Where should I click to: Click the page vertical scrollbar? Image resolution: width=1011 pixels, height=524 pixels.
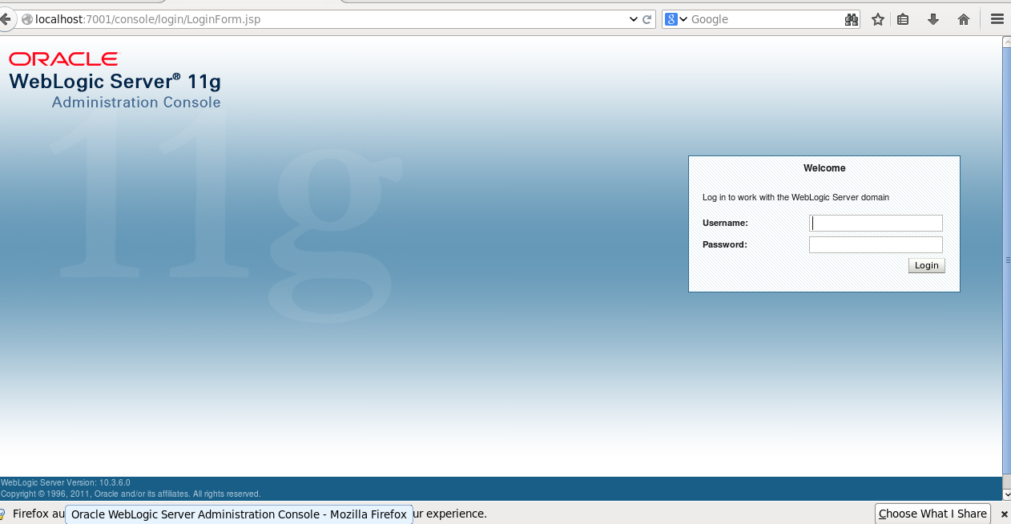(x=1006, y=260)
